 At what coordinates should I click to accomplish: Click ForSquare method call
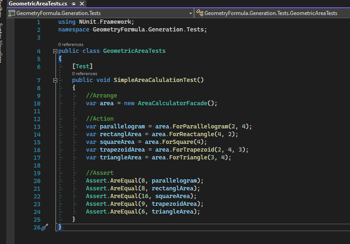click(178, 142)
